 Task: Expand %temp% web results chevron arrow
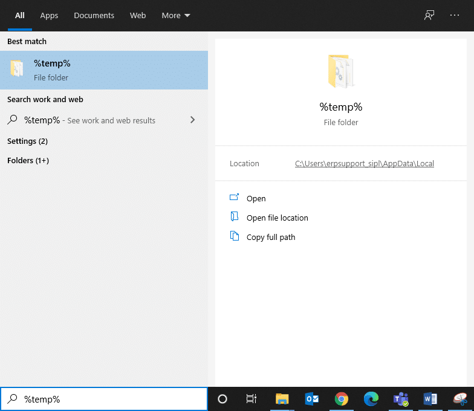coord(192,120)
